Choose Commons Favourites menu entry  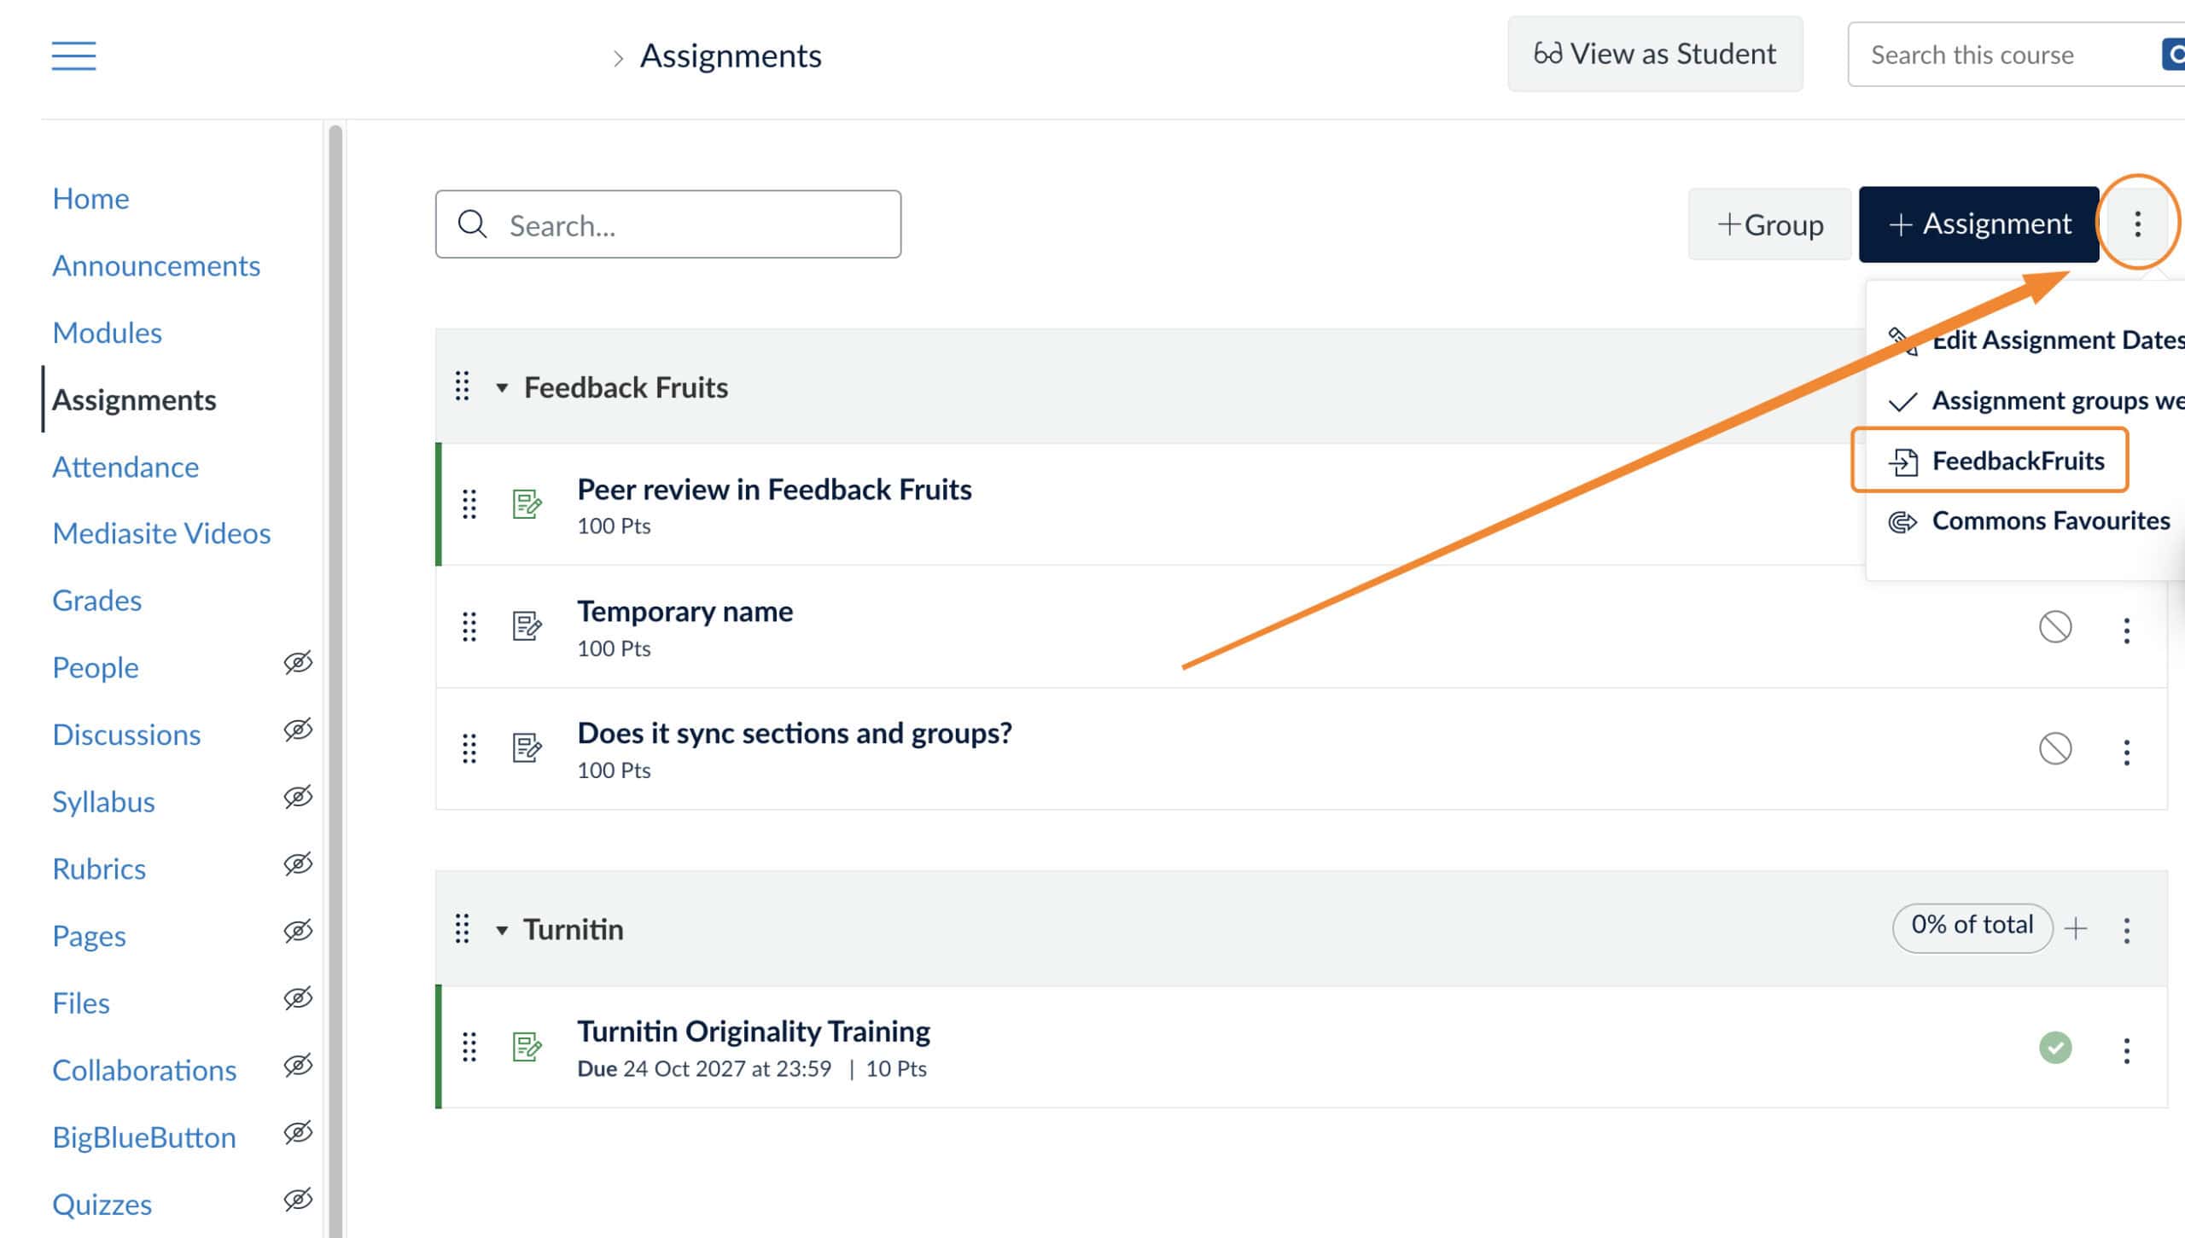click(2048, 520)
